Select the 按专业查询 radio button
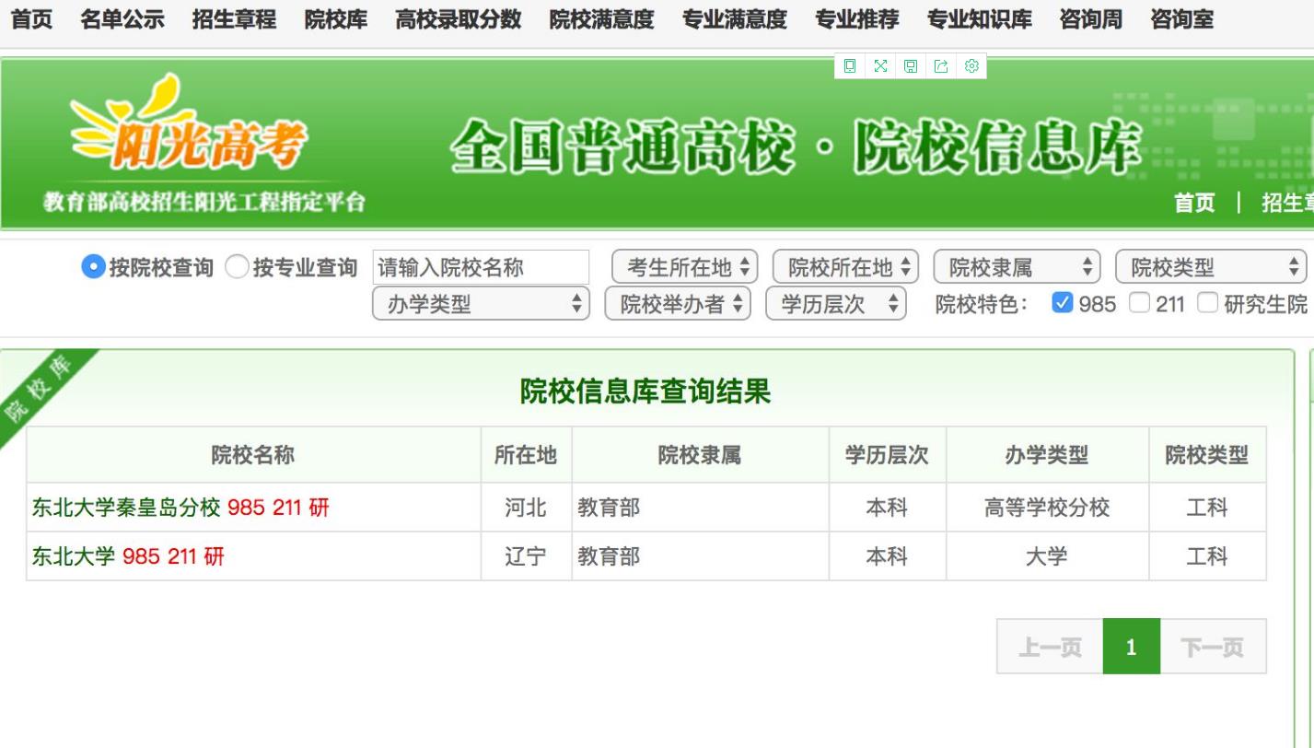Image resolution: width=1314 pixels, height=748 pixels. 237,267
